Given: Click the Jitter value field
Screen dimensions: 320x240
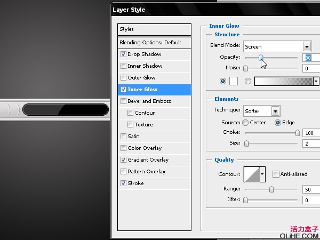Looking at the screenshot, I should (x=311, y=200).
